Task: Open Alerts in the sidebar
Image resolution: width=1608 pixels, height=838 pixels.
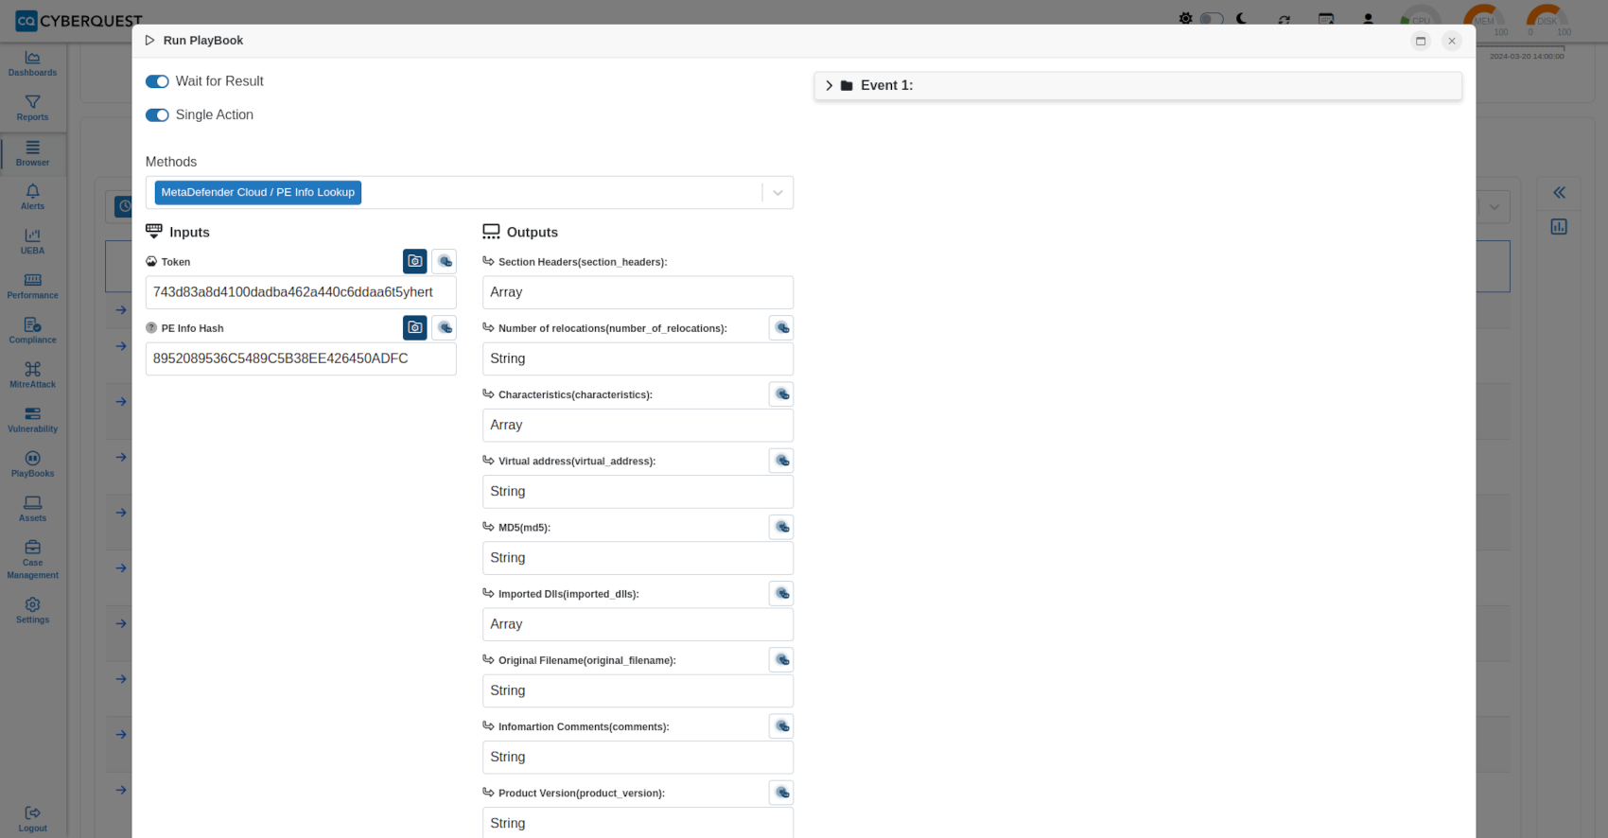Action: click(33, 197)
